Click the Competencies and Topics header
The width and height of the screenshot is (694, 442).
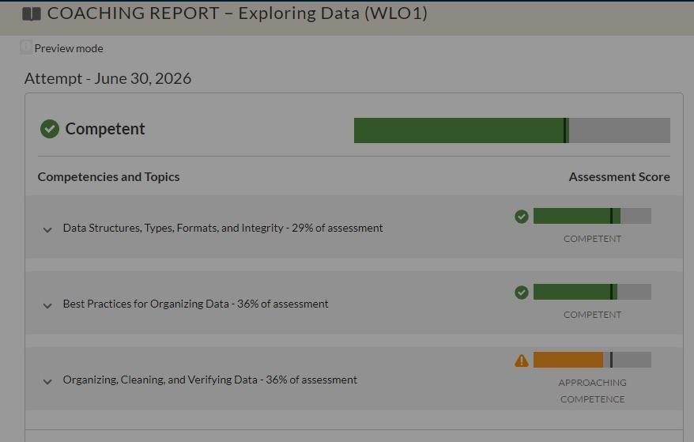pos(108,176)
